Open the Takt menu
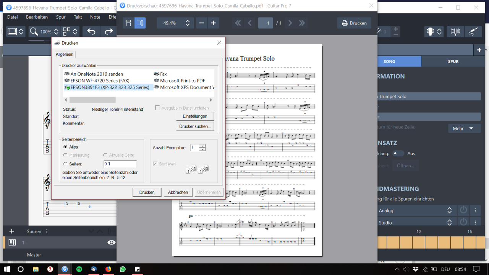 tap(78, 17)
